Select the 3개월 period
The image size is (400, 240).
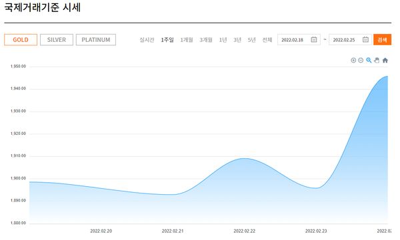206,40
